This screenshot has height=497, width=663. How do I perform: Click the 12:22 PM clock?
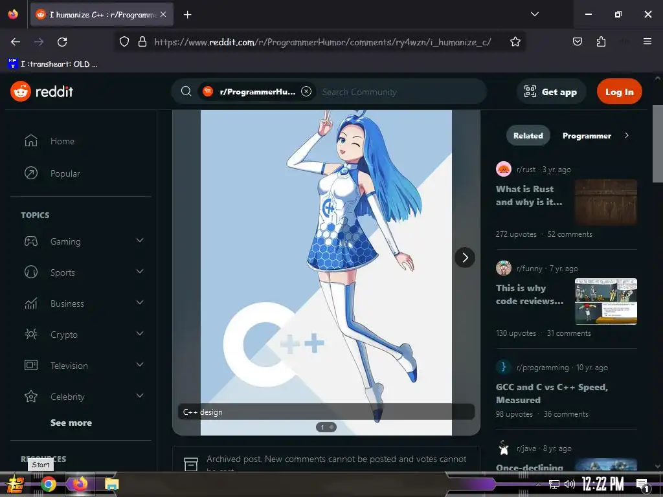pyautogui.click(x=603, y=484)
